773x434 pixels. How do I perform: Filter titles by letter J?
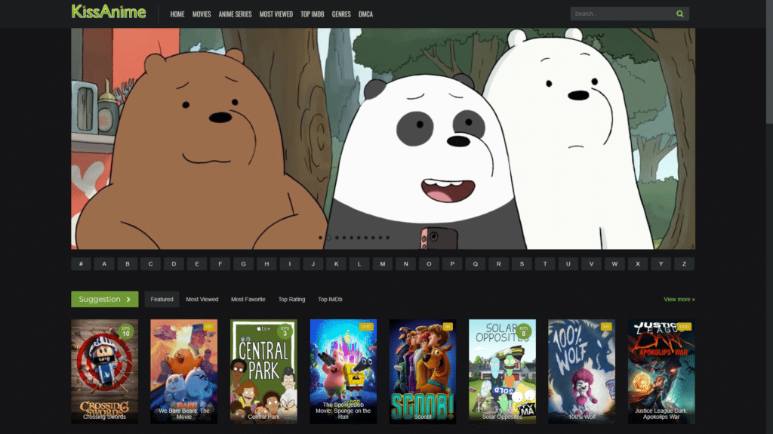tap(313, 264)
